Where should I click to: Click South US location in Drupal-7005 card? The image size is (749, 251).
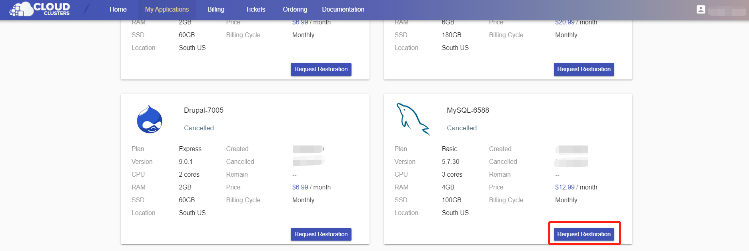click(x=192, y=213)
